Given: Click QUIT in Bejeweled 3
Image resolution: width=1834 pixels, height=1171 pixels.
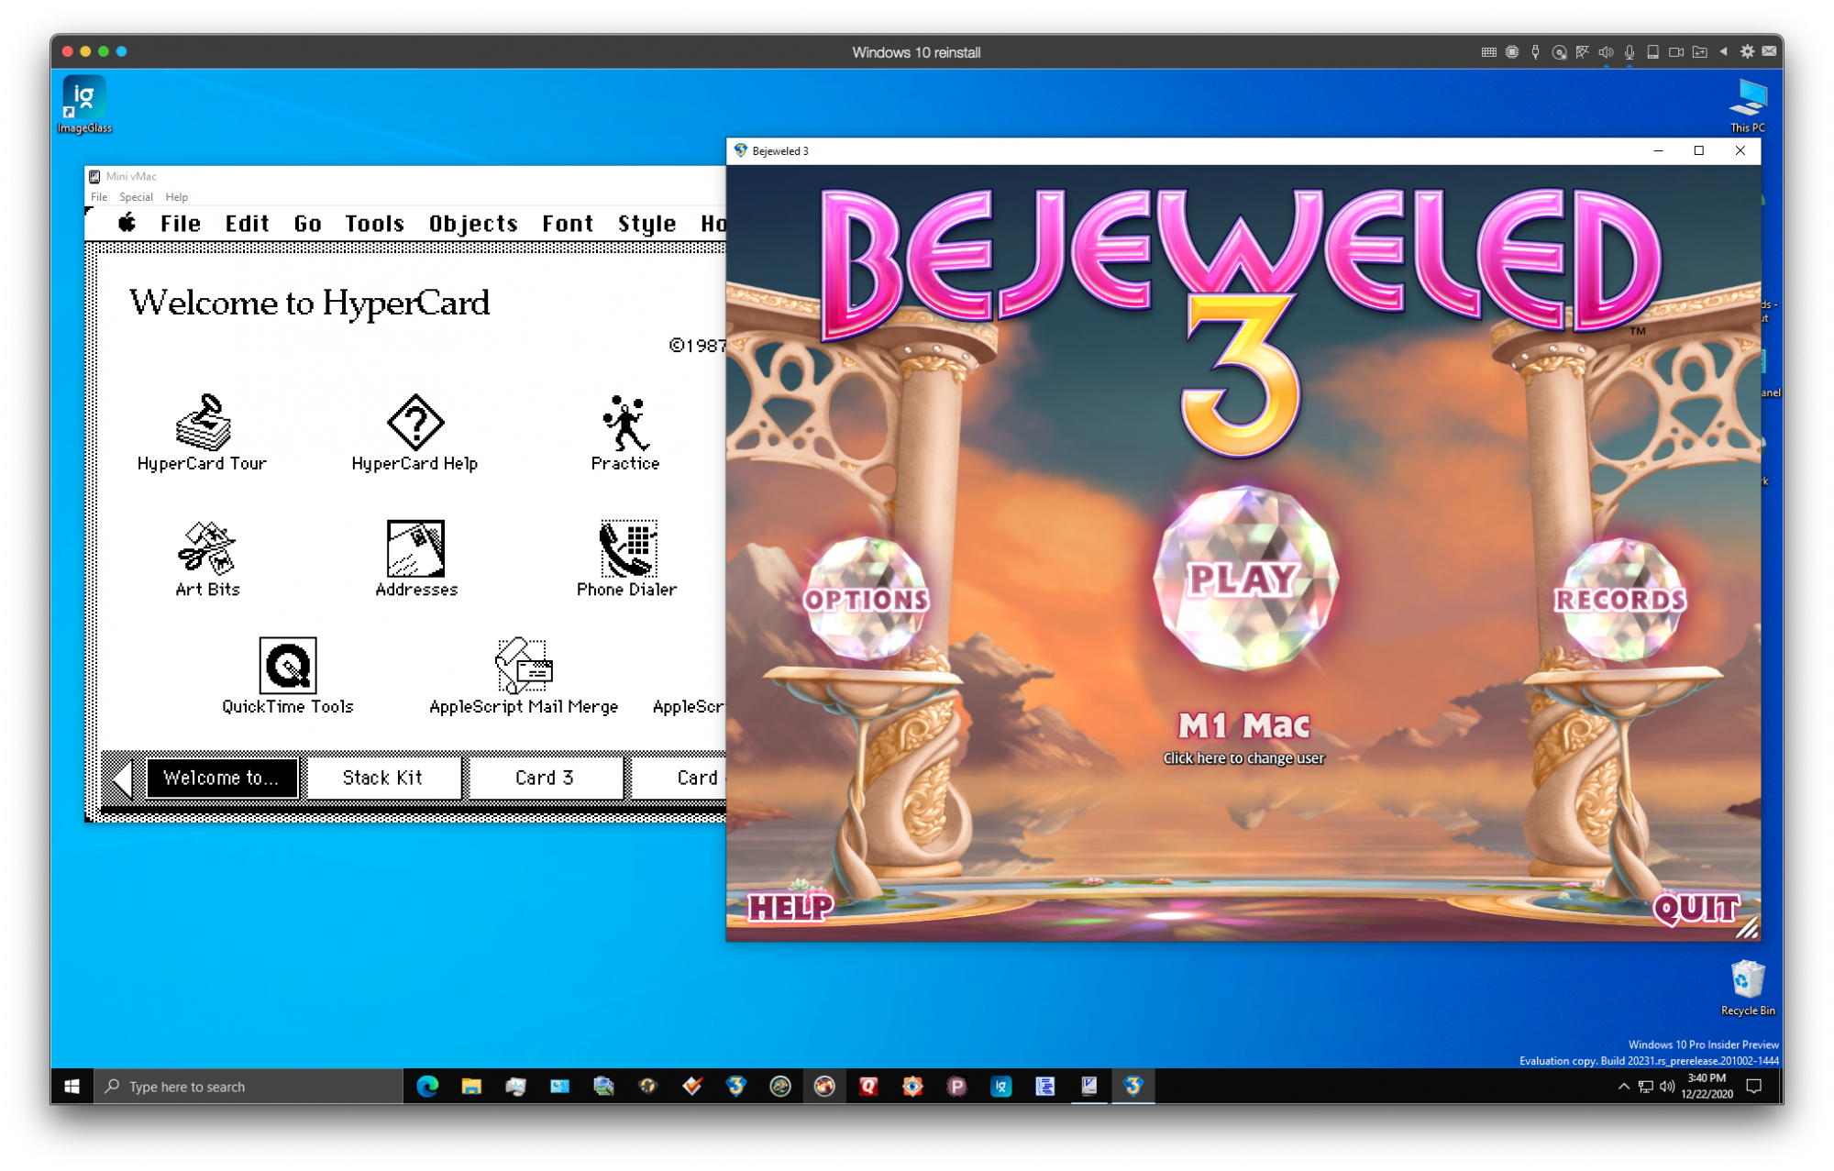Looking at the screenshot, I should pos(1696,908).
